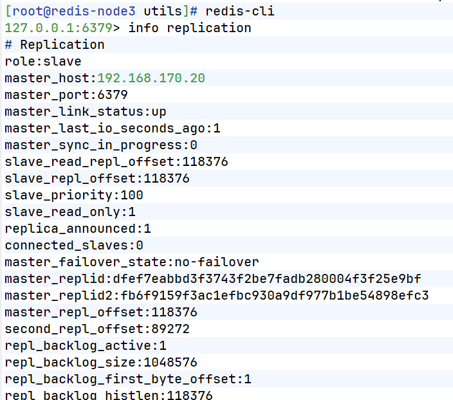453x400 pixels.
Task: Select the 'slave_priority:100' line
Action: [74, 195]
